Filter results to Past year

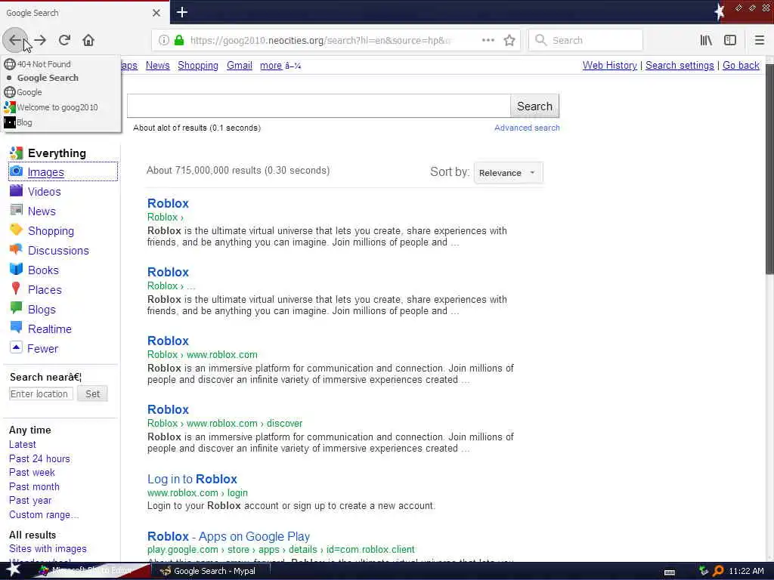(30, 501)
